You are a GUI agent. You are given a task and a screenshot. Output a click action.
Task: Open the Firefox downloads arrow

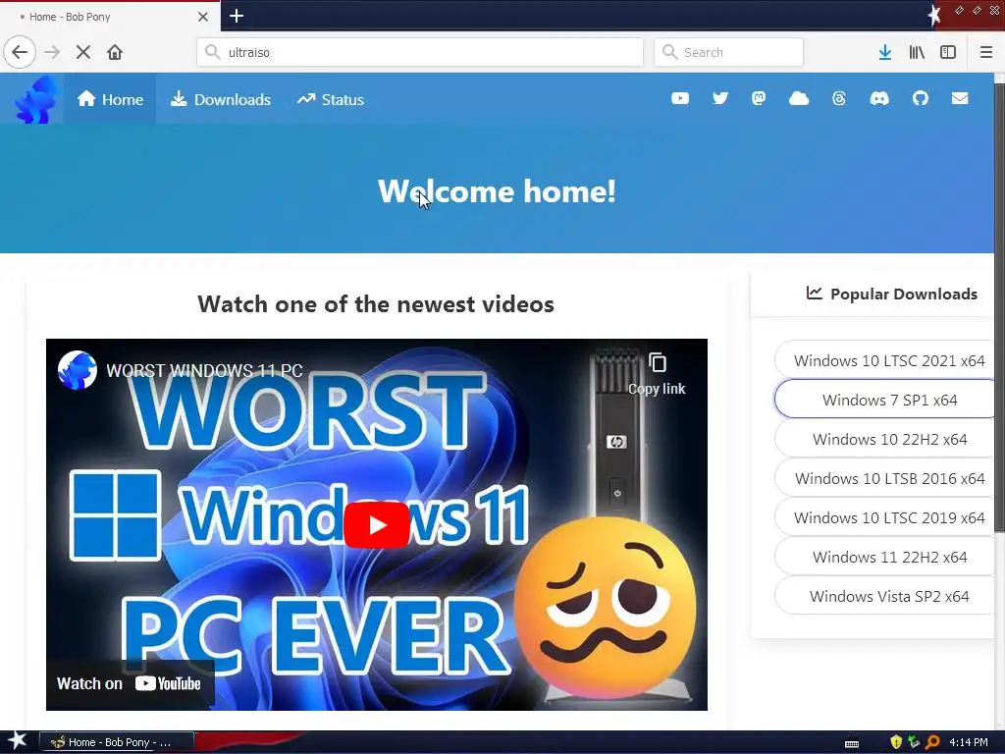885,52
